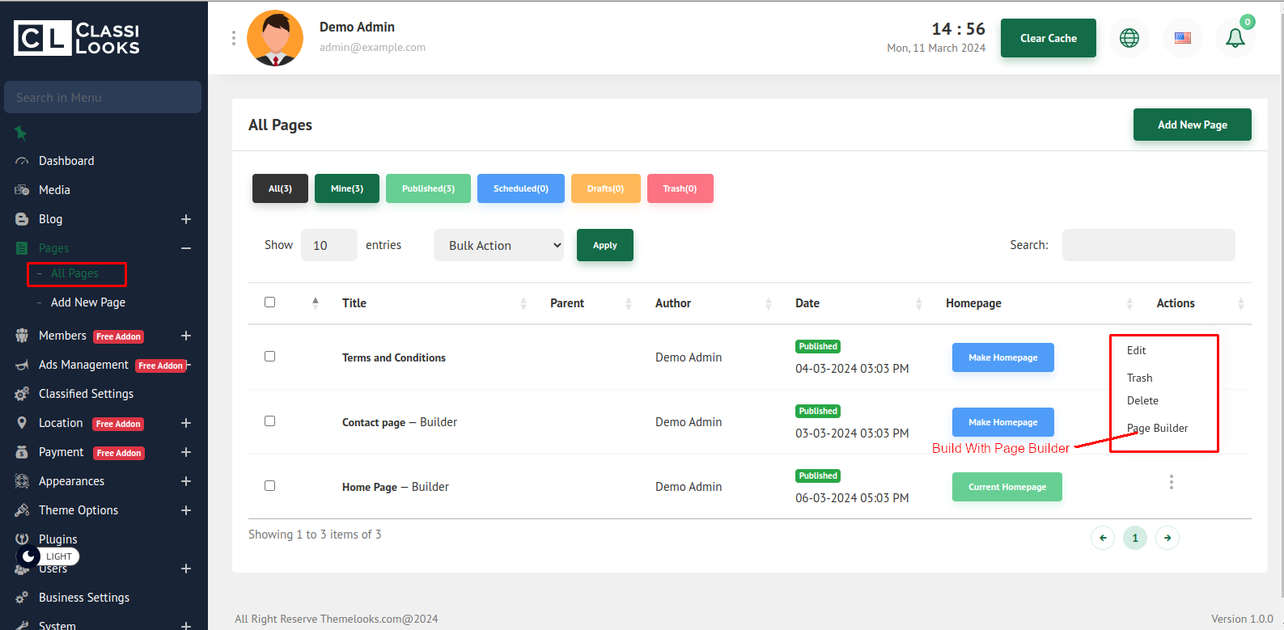Open the globe website icon
Image resolution: width=1284 pixels, height=630 pixels.
coord(1129,38)
